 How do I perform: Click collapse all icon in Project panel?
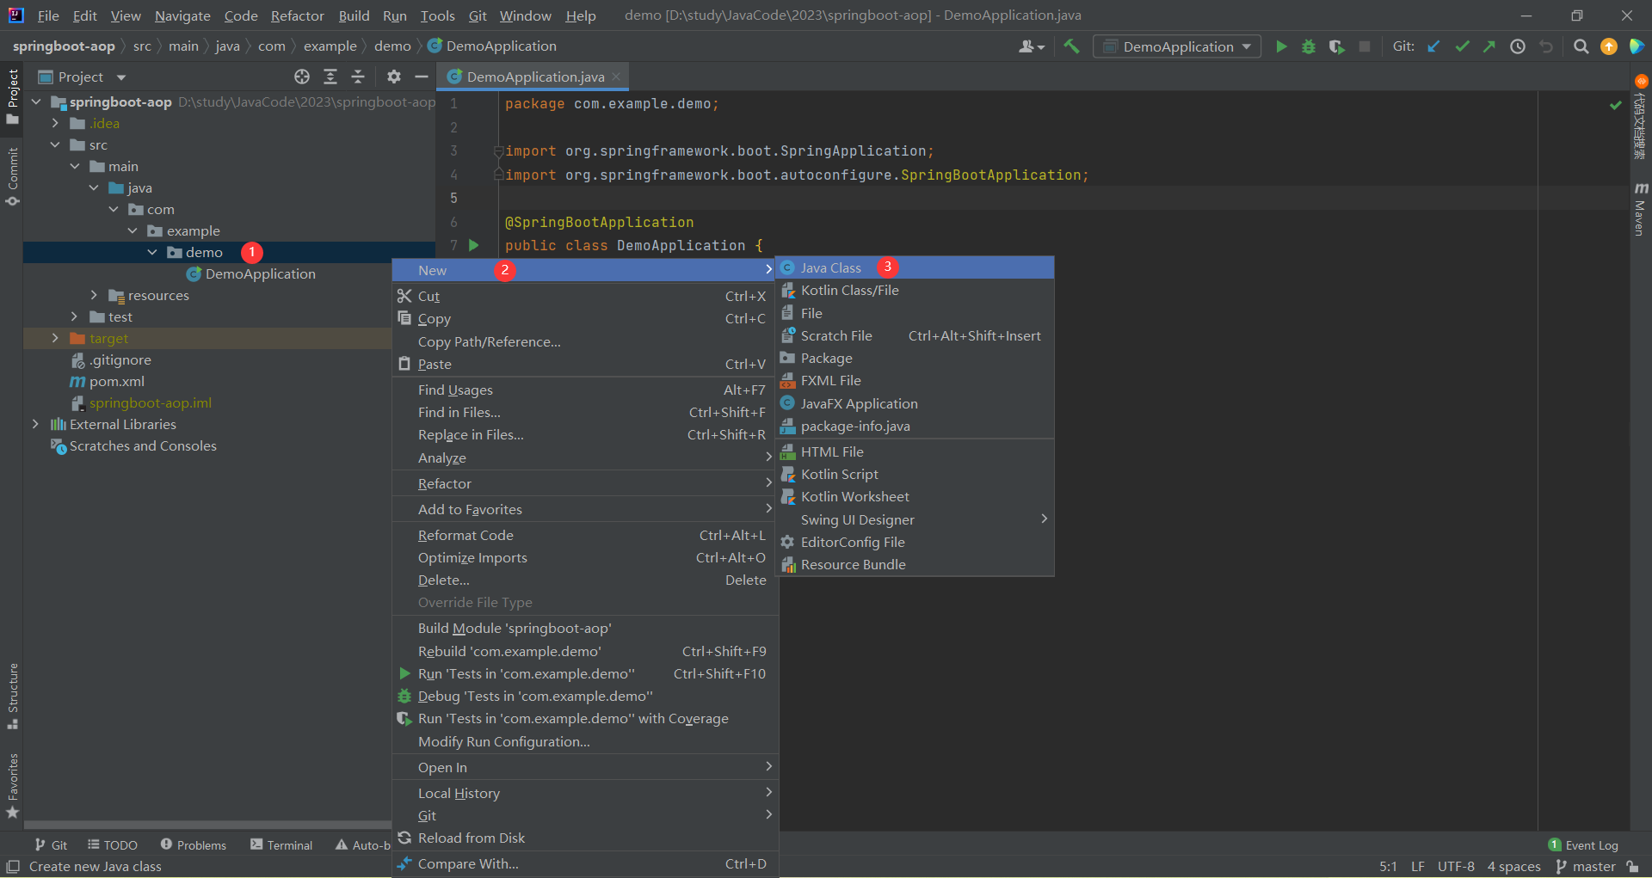(358, 77)
